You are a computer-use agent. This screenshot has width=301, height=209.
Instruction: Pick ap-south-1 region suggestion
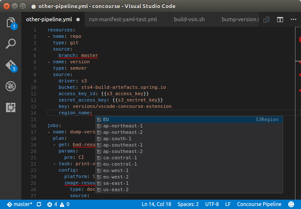[189, 138]
